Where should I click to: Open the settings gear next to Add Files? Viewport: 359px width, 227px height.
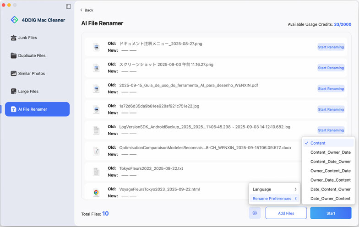coord(255,213)
